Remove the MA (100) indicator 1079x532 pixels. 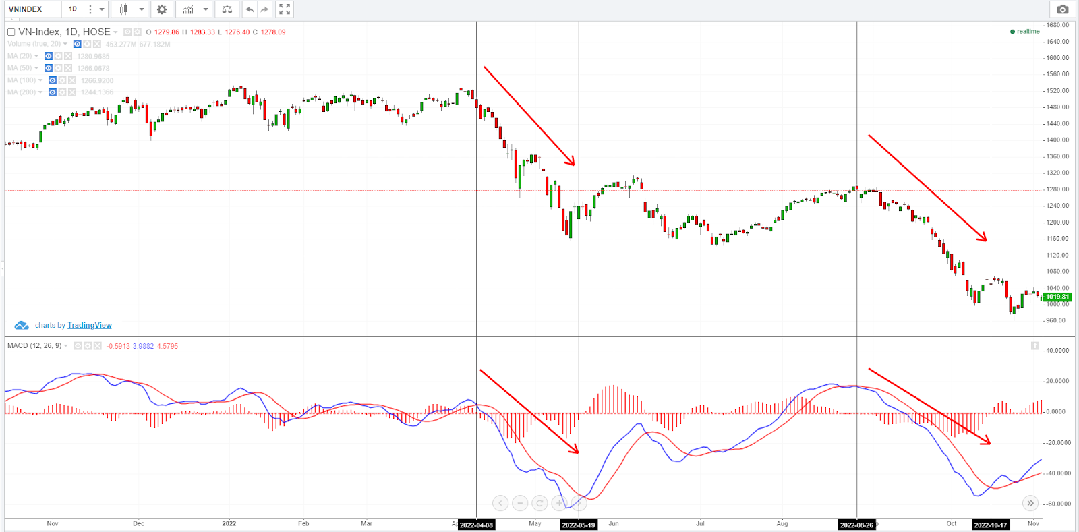[x=72, y=80]
